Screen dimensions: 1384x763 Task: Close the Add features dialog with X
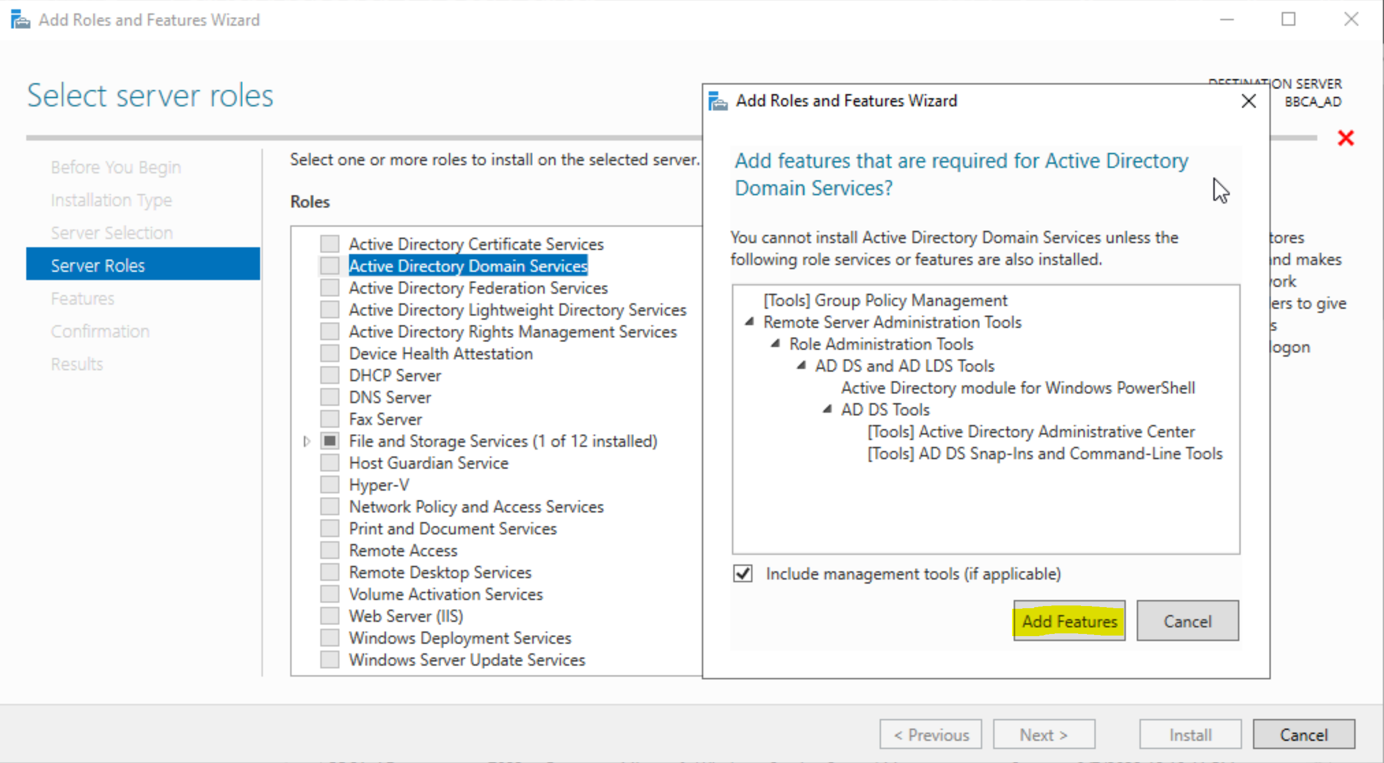click(1248, 101)
